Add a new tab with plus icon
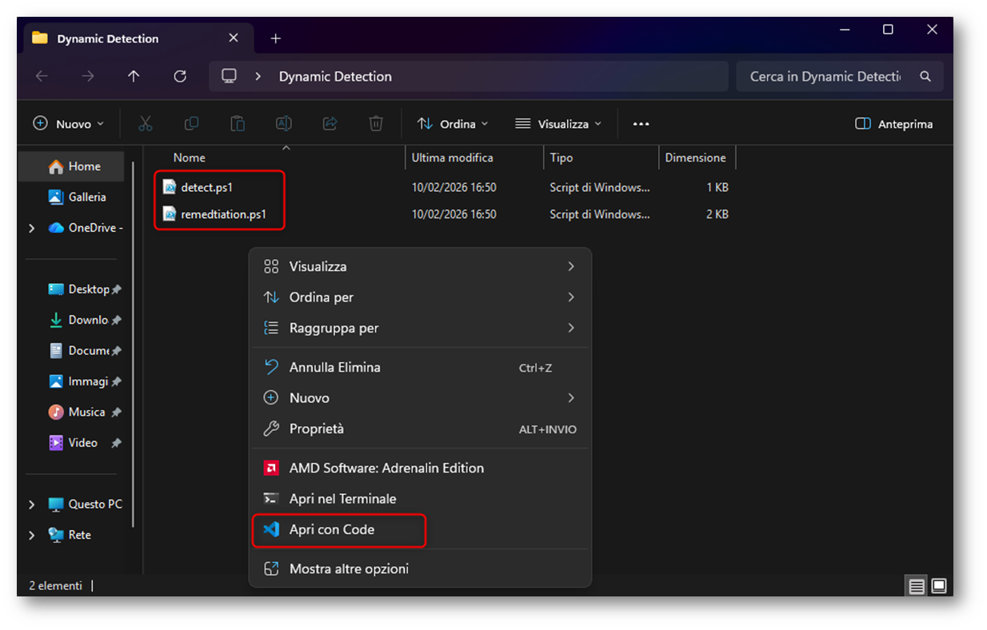The image size is (987, 630). tap(276, 38)
